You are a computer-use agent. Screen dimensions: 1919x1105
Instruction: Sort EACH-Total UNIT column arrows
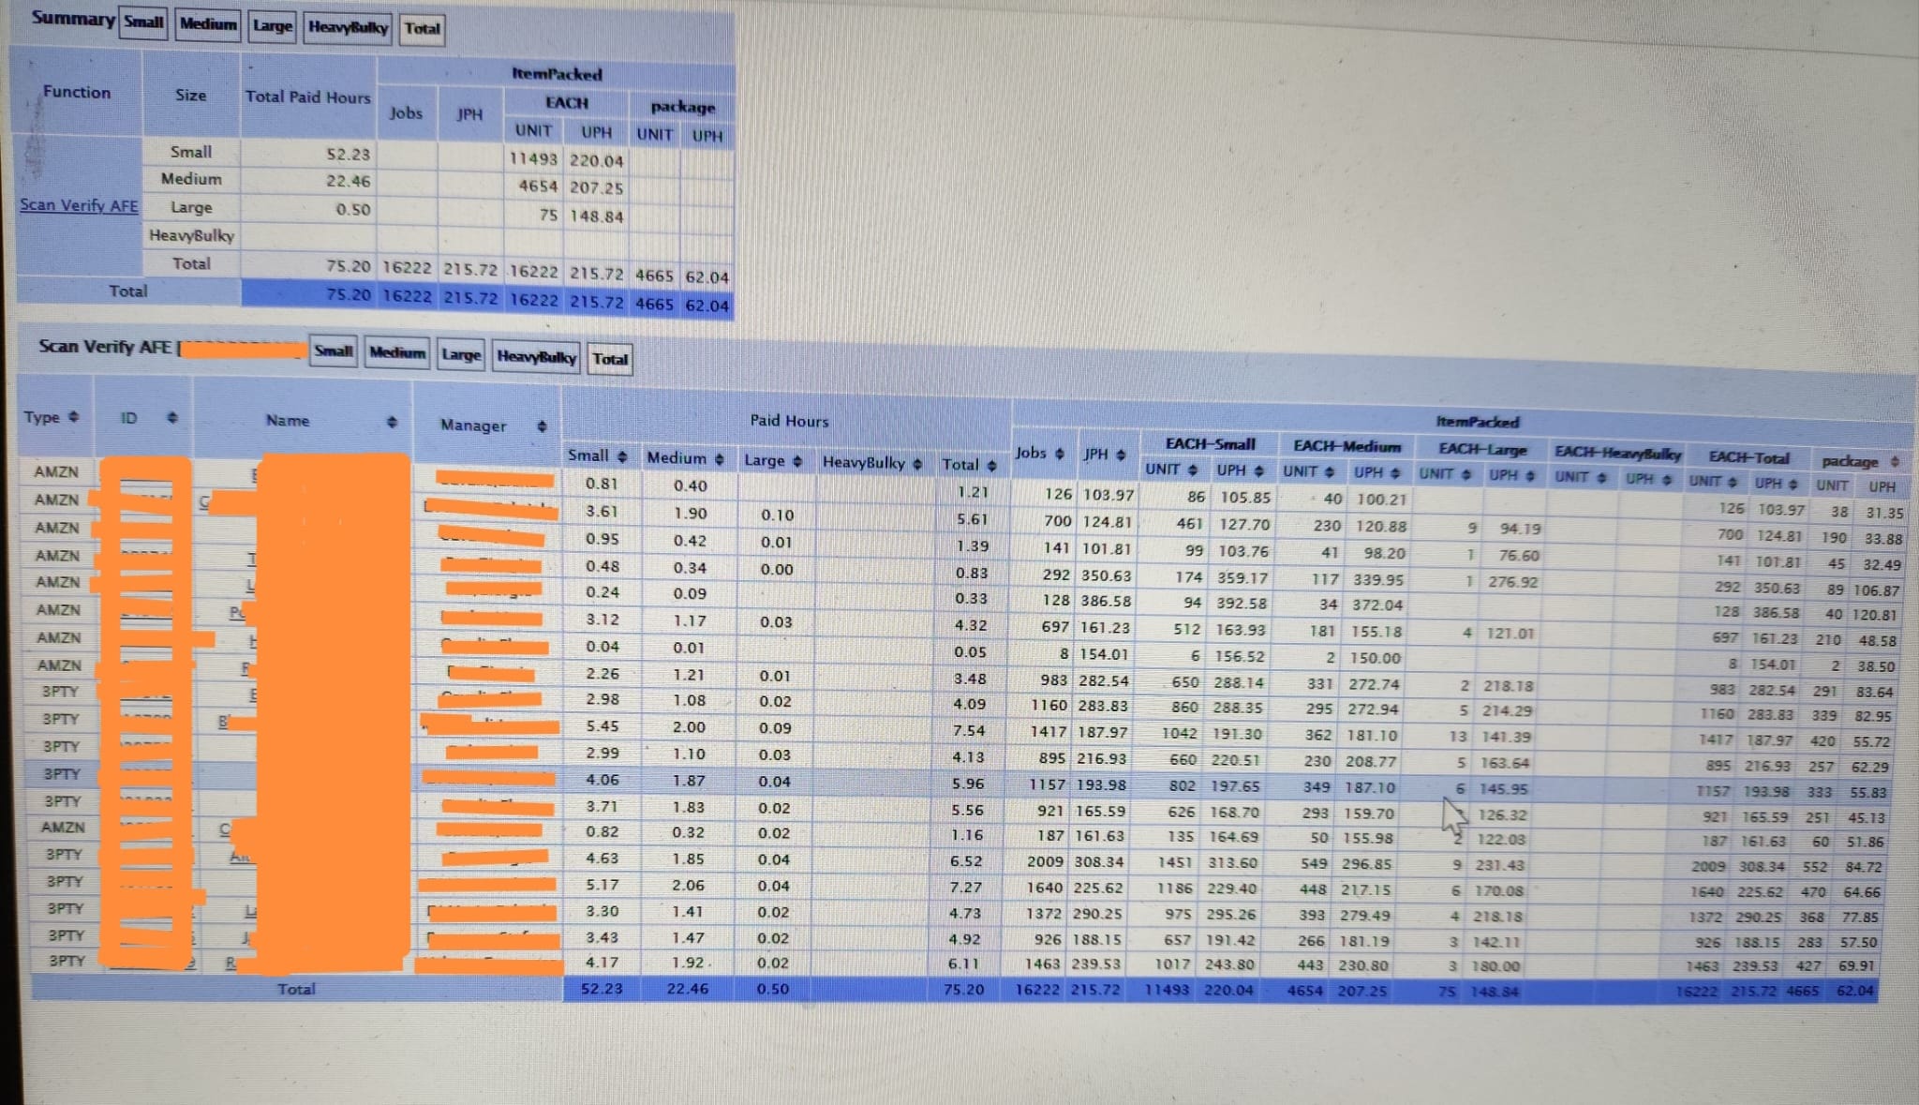coord(1733,482)
